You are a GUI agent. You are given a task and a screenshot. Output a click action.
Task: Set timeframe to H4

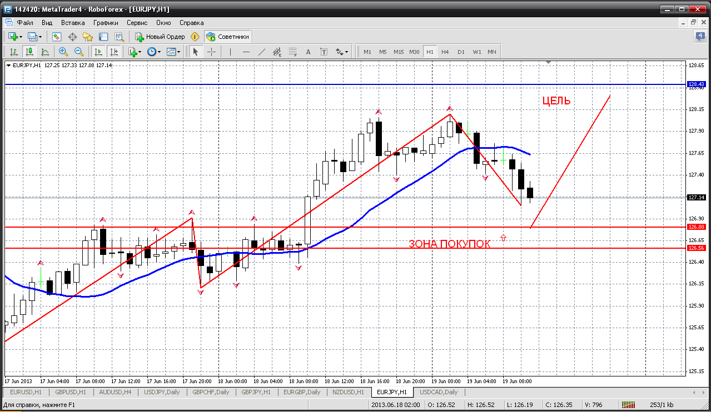coord(445,52)
